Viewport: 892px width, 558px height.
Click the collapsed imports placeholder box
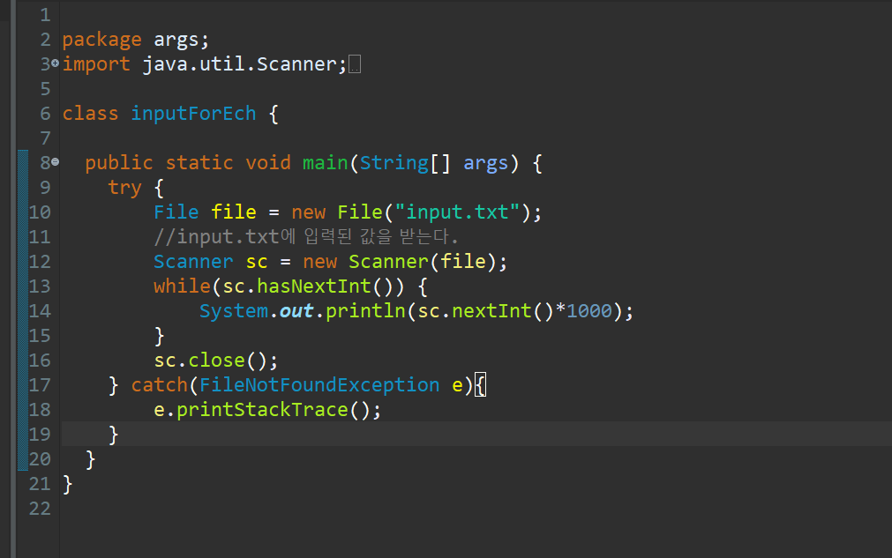point(355,64)
